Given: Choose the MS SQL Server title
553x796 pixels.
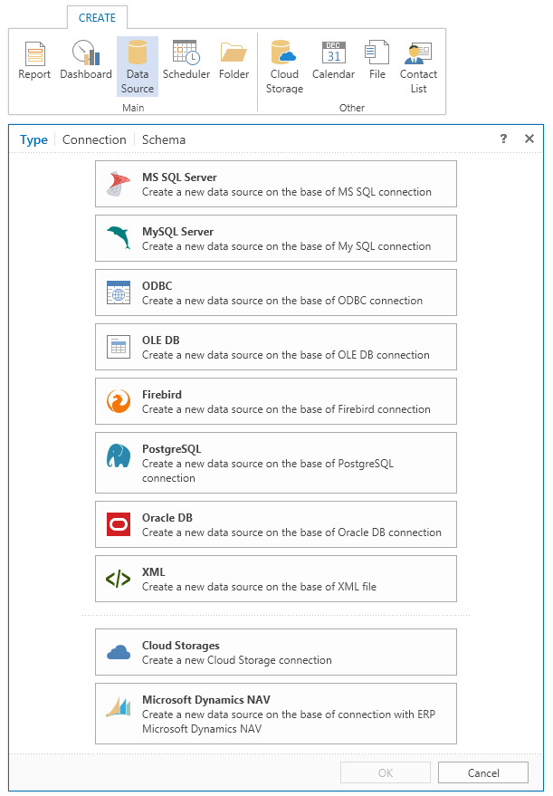Looking at the screenshot, I should click(179, 177).
